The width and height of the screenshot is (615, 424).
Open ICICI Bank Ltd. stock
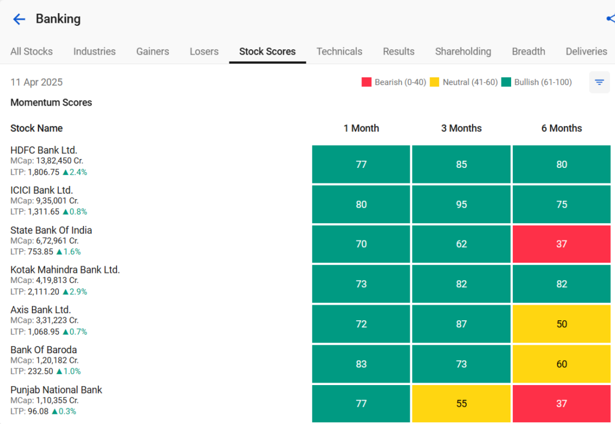click(41, 190)
